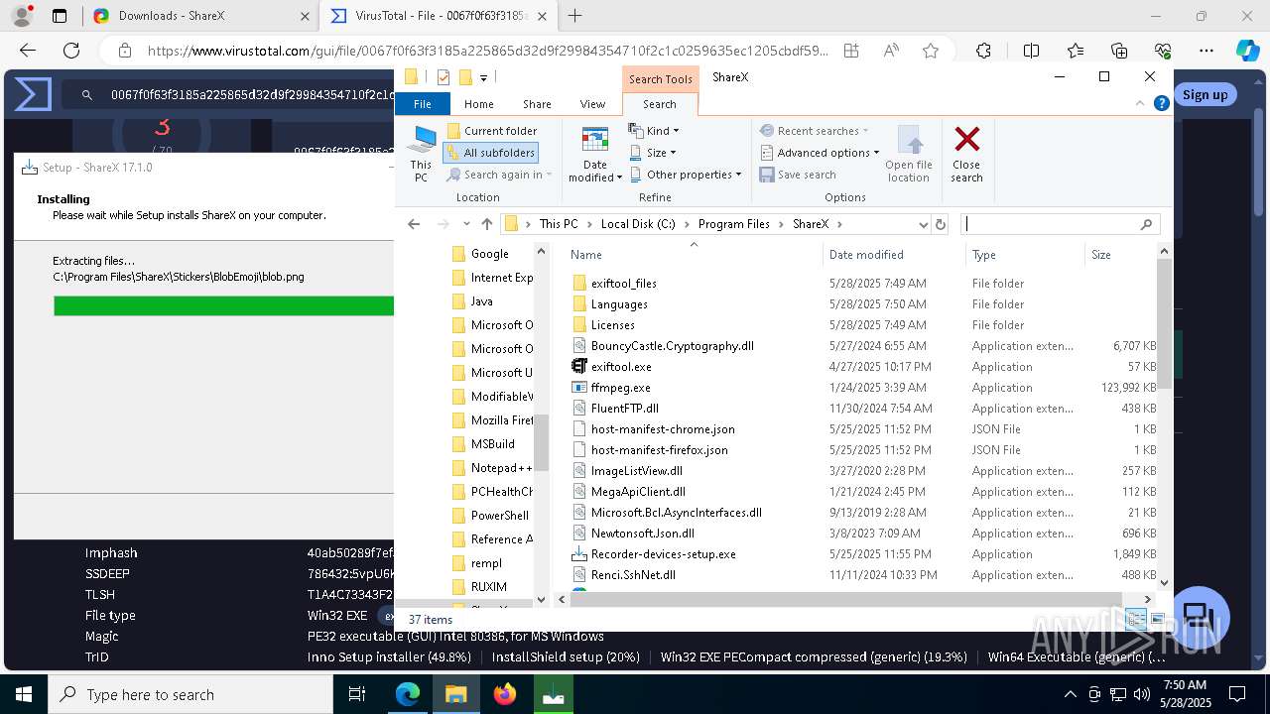Refresh the ShareX folder view
Viewport: 1270px width, 714px height.
pyautogui.click(x=941, y=224)
